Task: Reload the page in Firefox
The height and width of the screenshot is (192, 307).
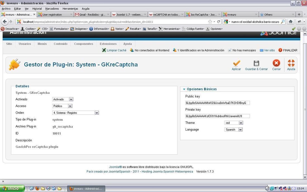Action: (x=219, y=21)
